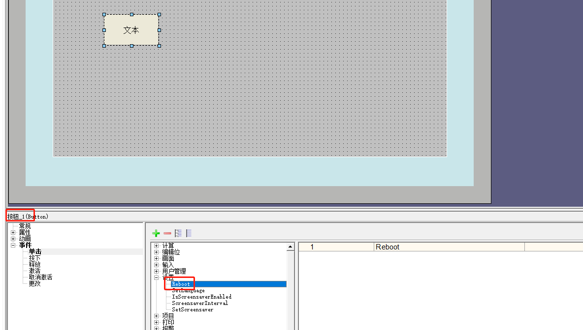Expand the 动画 tree node

pos(13,239)
